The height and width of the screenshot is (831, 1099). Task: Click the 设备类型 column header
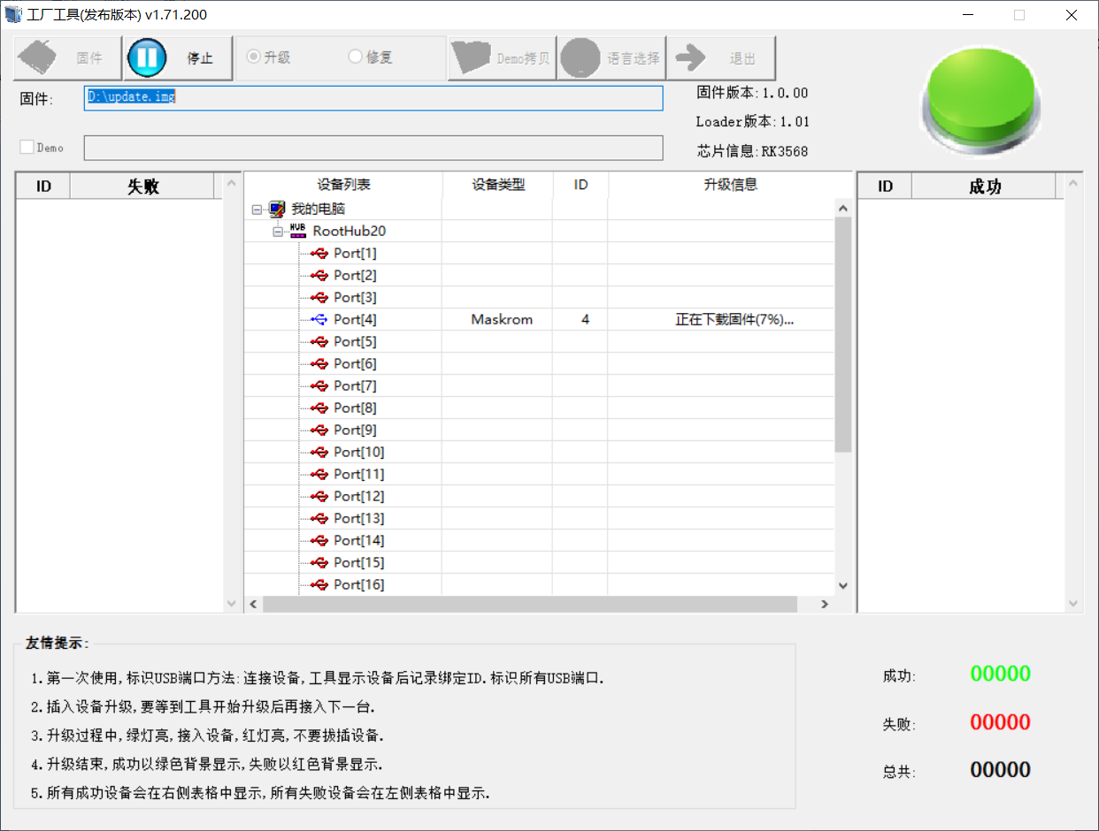click(498, 184)
